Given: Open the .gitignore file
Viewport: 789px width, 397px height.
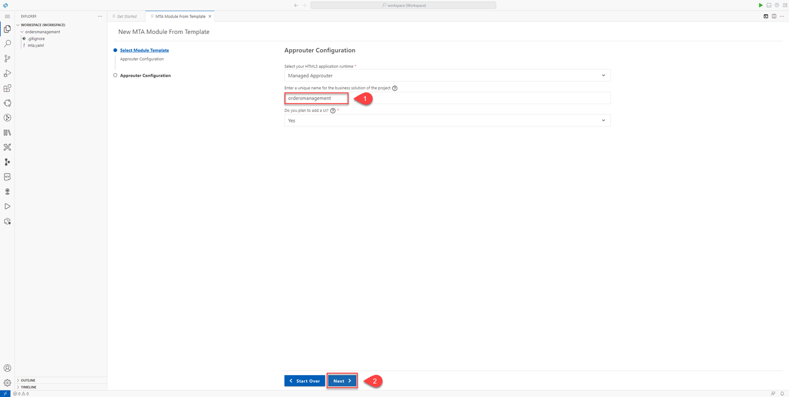Looking at the screenshot, I should pos(36,39).
